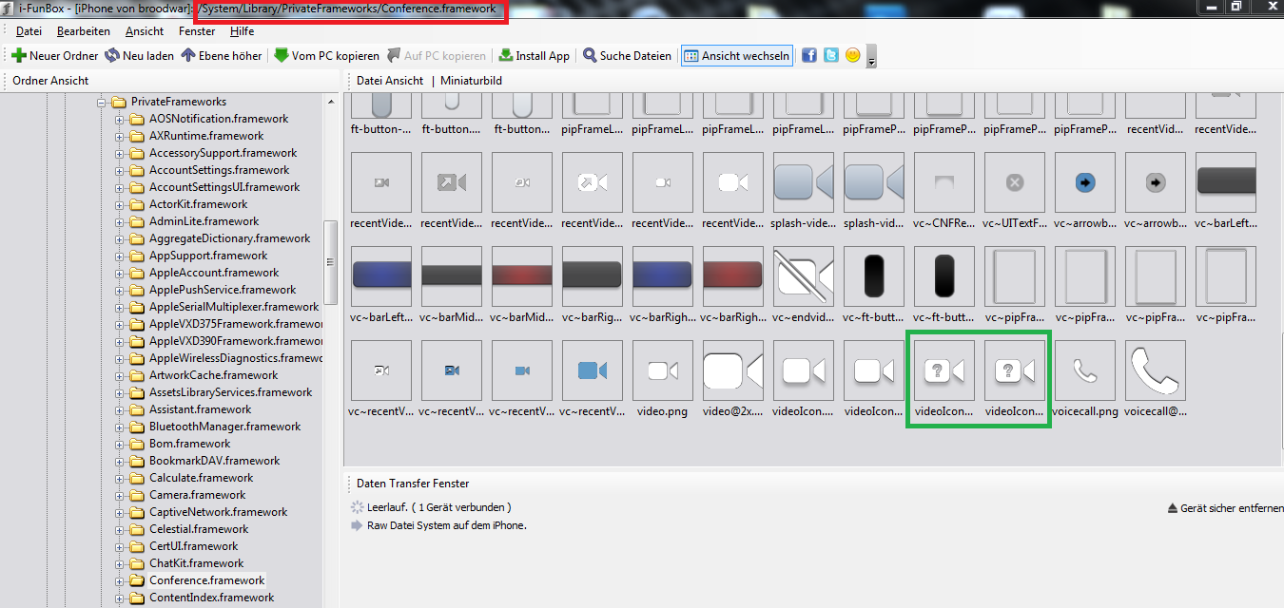The width and height of the screenshot is (1284, 608).
Task: Open the Hilfe menu
Action: click(242, 31)
